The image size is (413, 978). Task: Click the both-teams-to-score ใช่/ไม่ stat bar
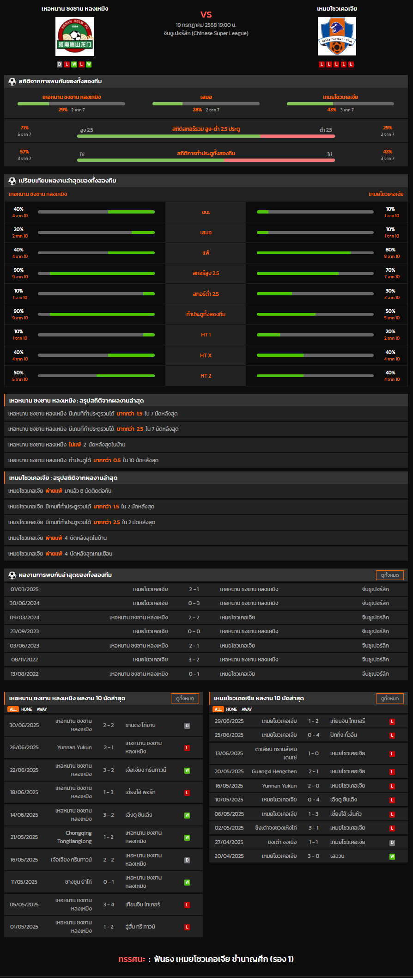pyautogui.click(x=206, y=160)
